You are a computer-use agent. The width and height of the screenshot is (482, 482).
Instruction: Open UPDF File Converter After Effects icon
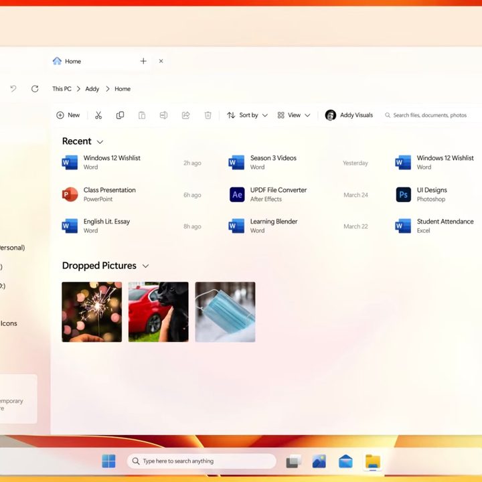tap(237, 194)
